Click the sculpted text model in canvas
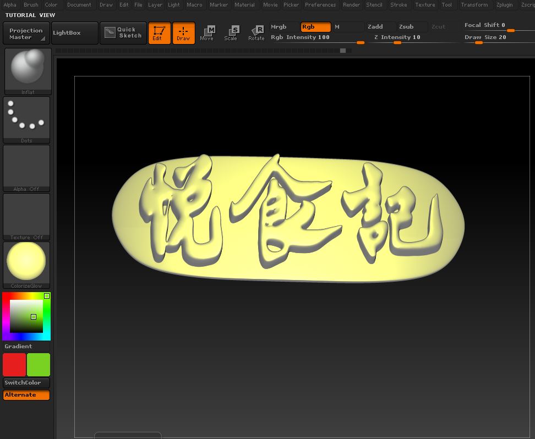Image resolution: width=535 pixels, height=439 pixels. (x=288, y=218)
